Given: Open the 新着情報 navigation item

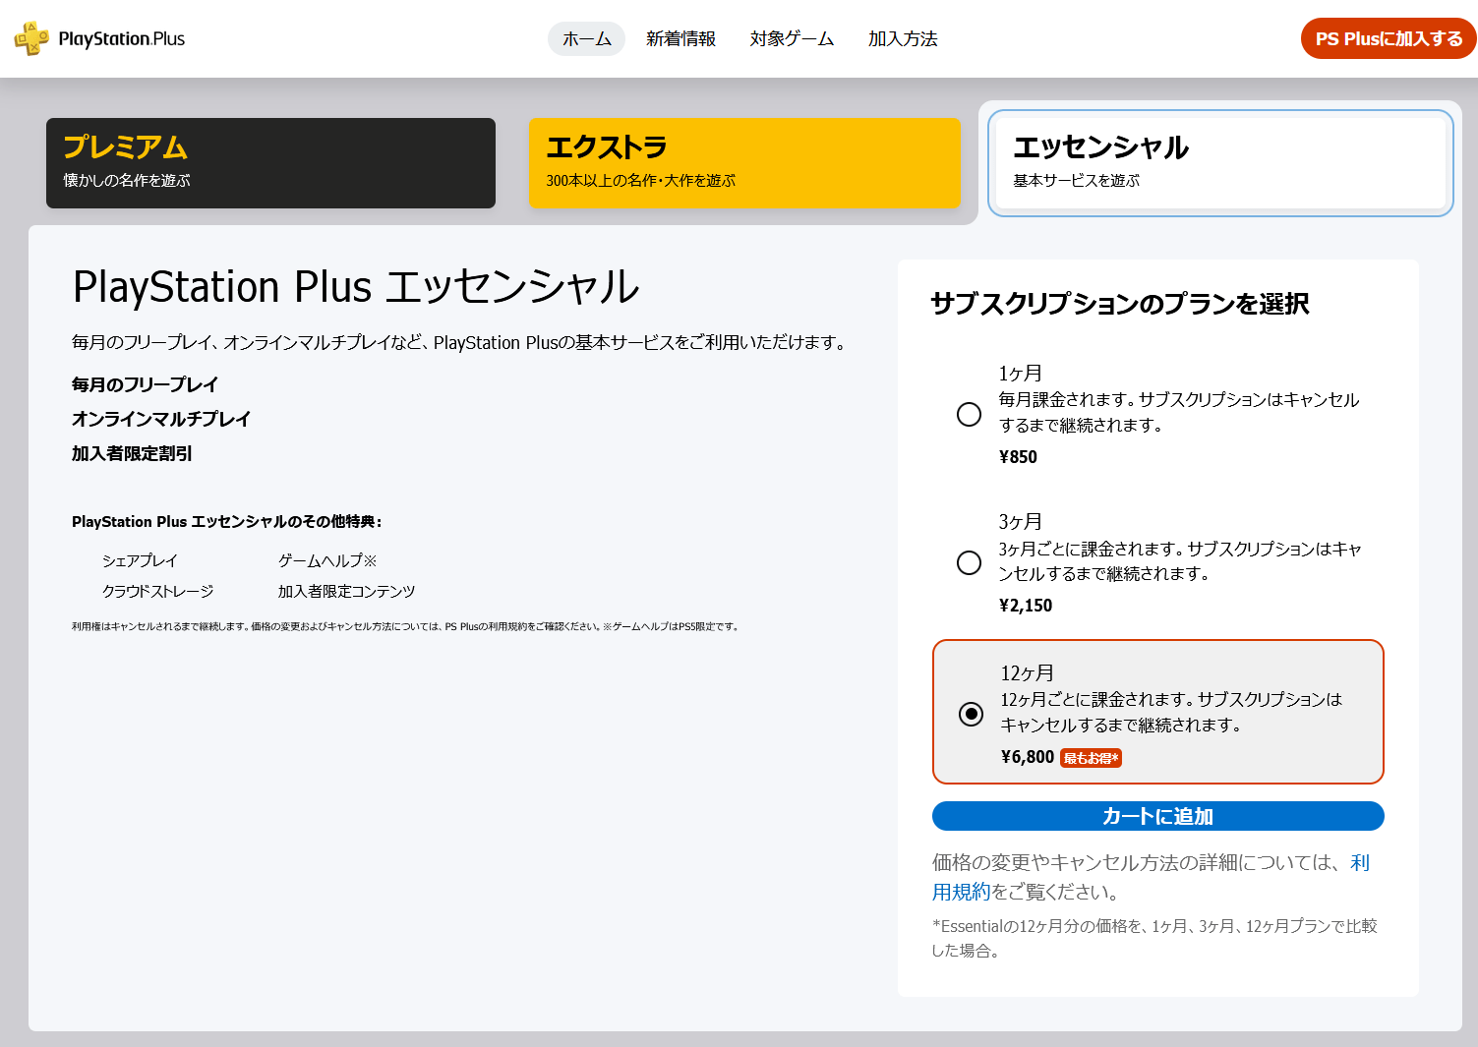Looking at the screenshot, I should pyautogui.click(x=680, y=38).
